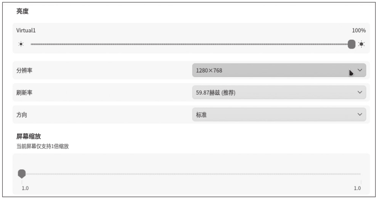Image resolution: width=378 pixels, height=200 pixels.
Task: Click the 100% brightness value label
Action: tap(359, 31)
